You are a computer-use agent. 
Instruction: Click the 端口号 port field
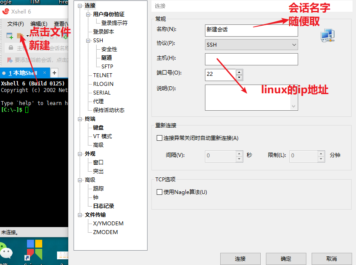point(221,75)
